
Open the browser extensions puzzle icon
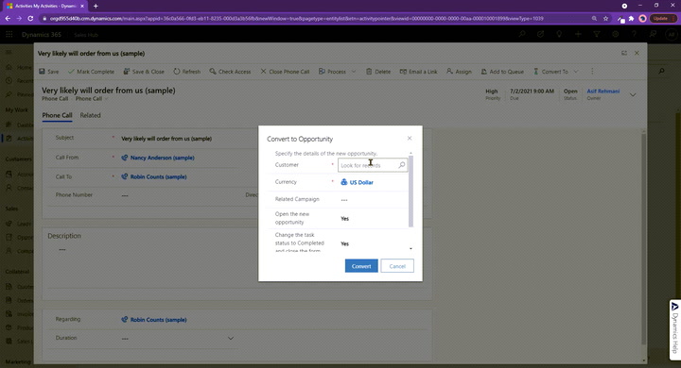coord(632,19)
